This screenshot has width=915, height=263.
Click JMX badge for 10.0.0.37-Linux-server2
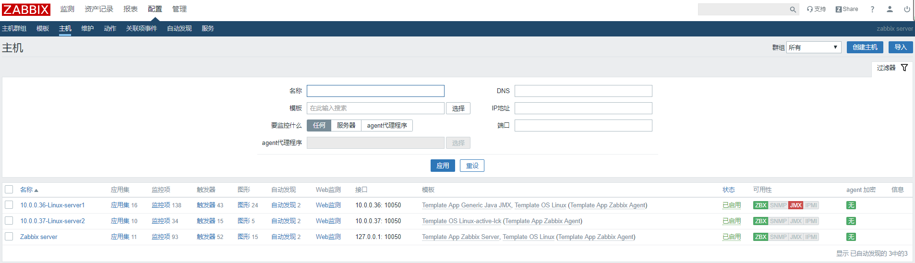pyautogui.click(x=796, y=221)
